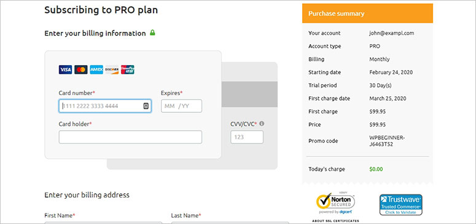Click the Mastercard logo icon
Screen dimensions: 476x224
[80, 69]
